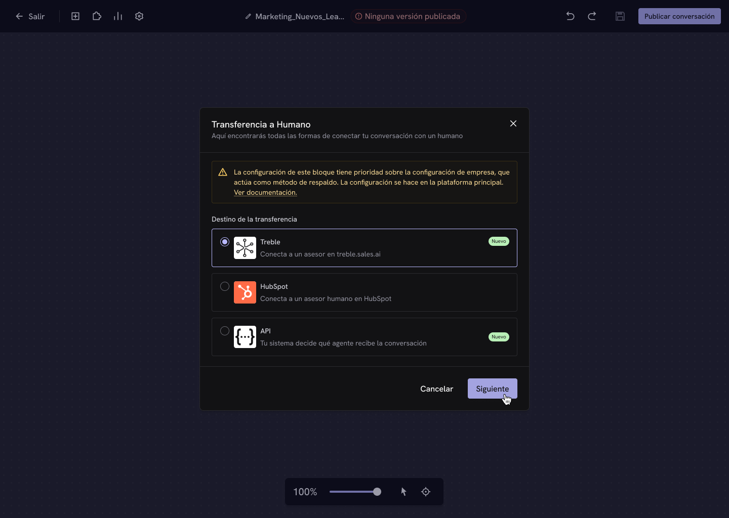
Task: Select the pointer cursor tool
Action: click(x=403, y=492)
